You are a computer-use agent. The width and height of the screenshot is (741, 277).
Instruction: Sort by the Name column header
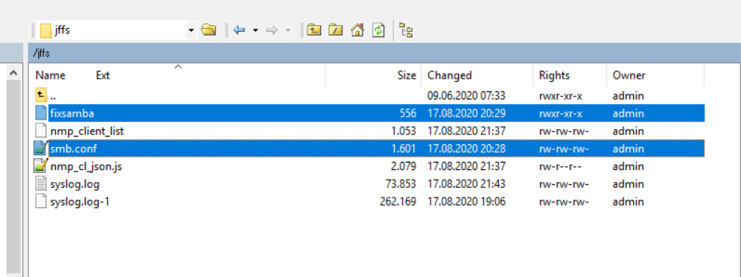(51, 75)
